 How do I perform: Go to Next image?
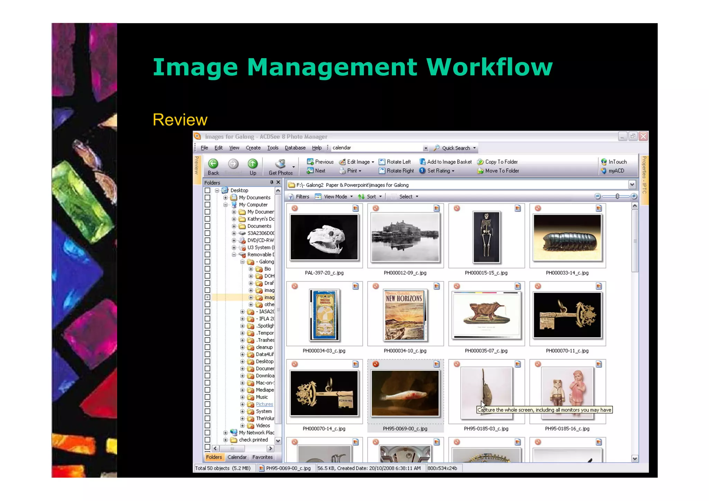pos(316,171)
